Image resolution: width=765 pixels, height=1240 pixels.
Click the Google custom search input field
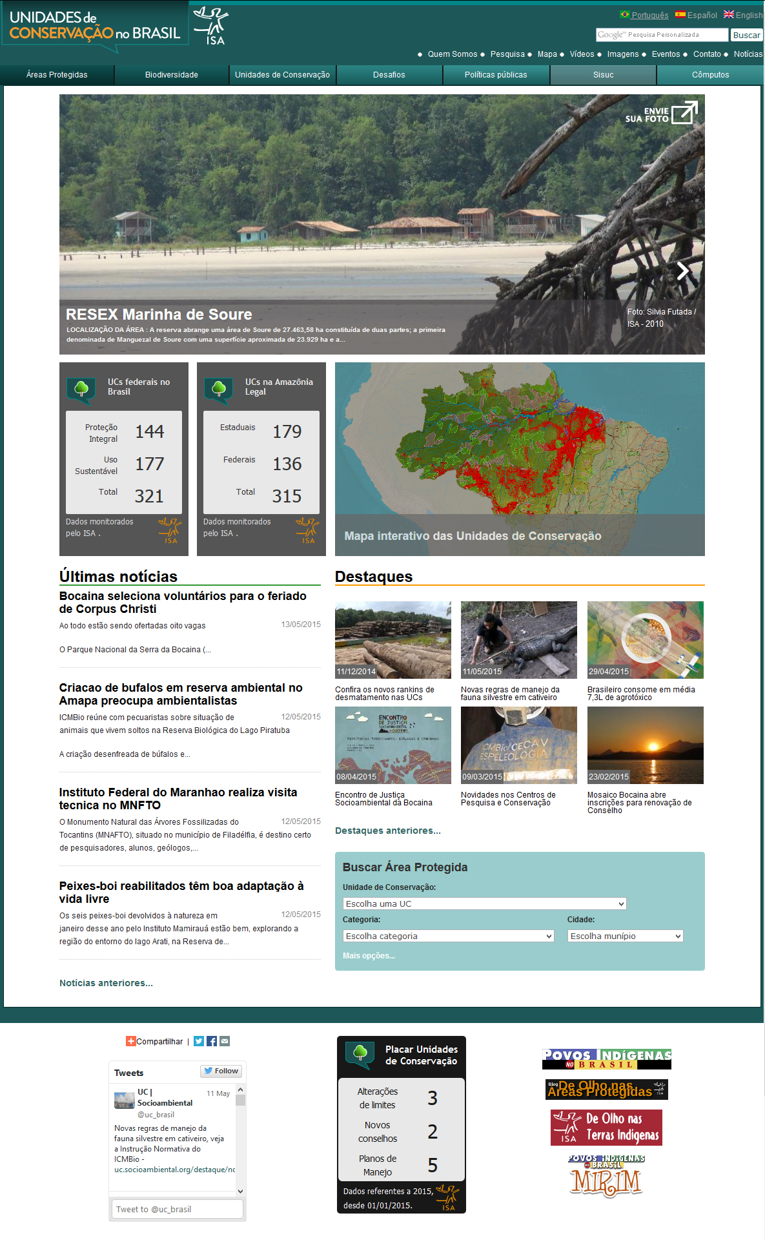pyautogui.click(x=662, y=35)
